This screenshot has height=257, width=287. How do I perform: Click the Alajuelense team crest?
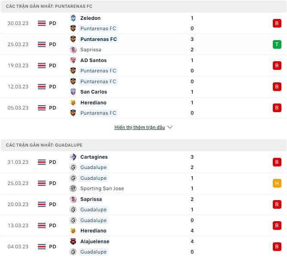(x=73, y=241)
